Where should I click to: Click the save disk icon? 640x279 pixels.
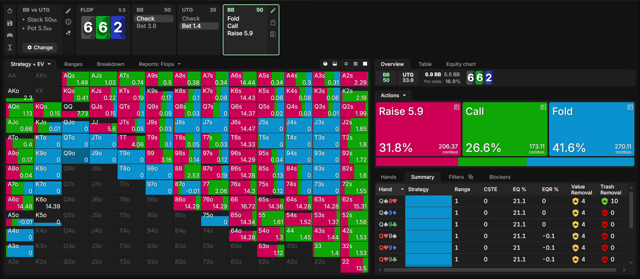[10, 23]
